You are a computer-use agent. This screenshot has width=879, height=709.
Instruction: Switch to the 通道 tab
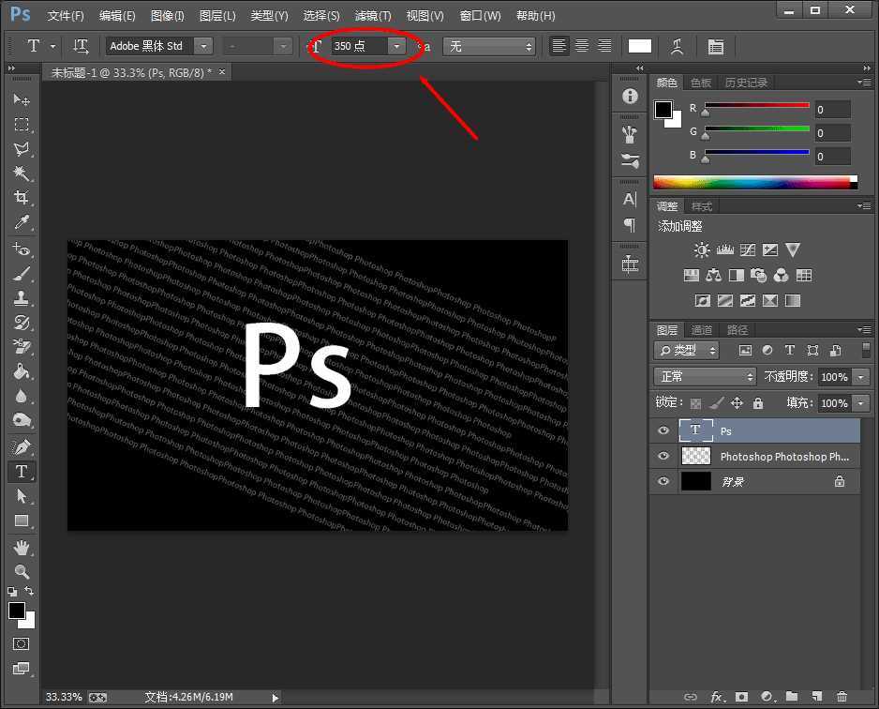pos(701,329)
